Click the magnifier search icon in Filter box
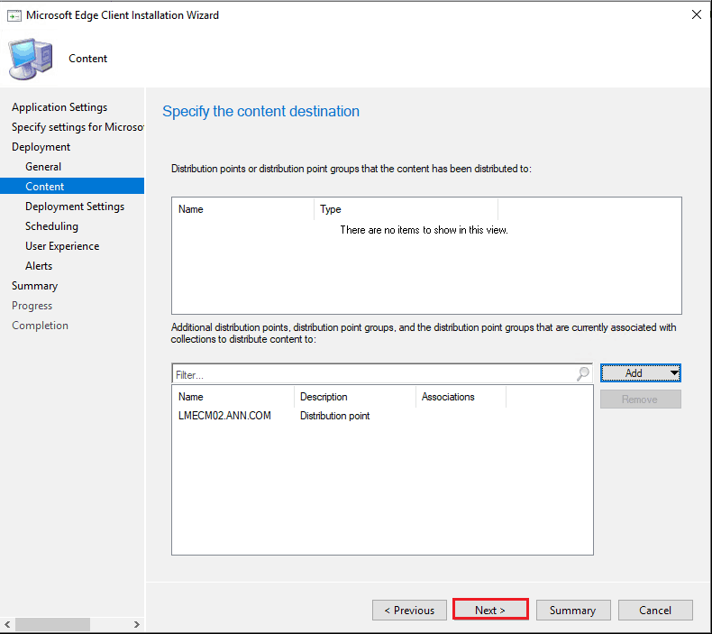 582,373
